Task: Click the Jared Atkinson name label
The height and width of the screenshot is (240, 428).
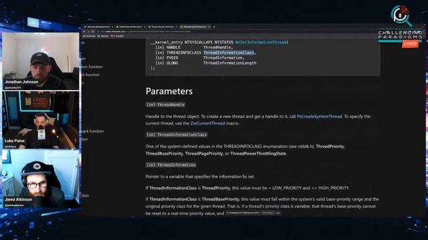Action: click(18, 199)
